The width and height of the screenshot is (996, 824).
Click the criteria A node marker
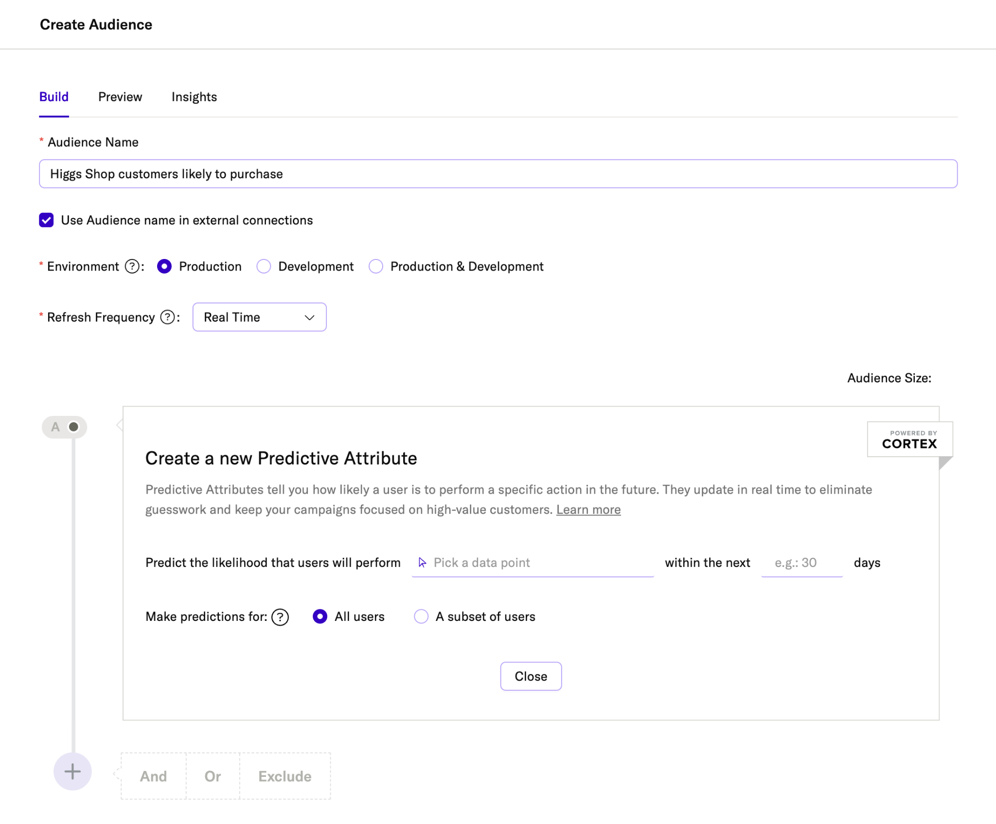click(64, 427)
